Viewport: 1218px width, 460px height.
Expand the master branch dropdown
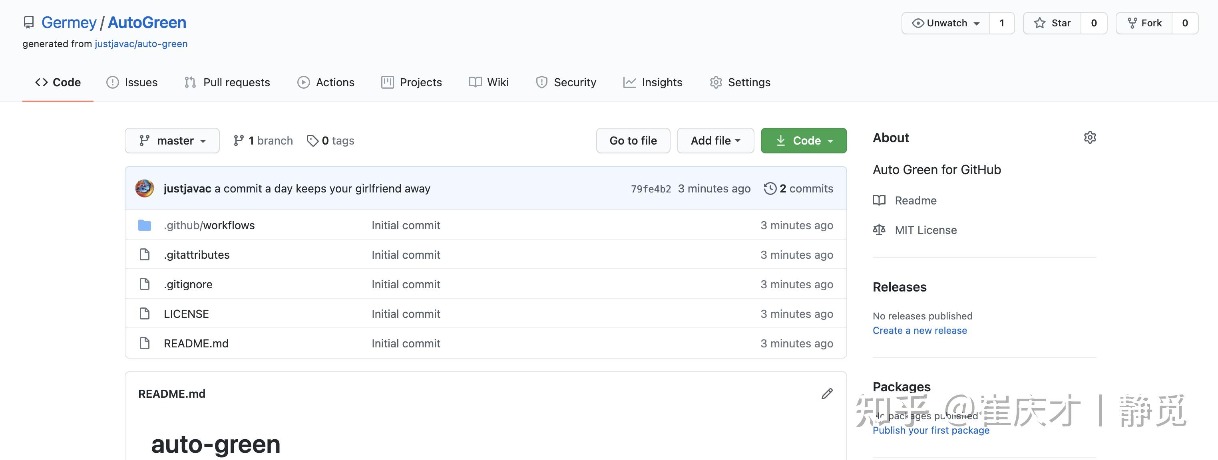(172, 140)
